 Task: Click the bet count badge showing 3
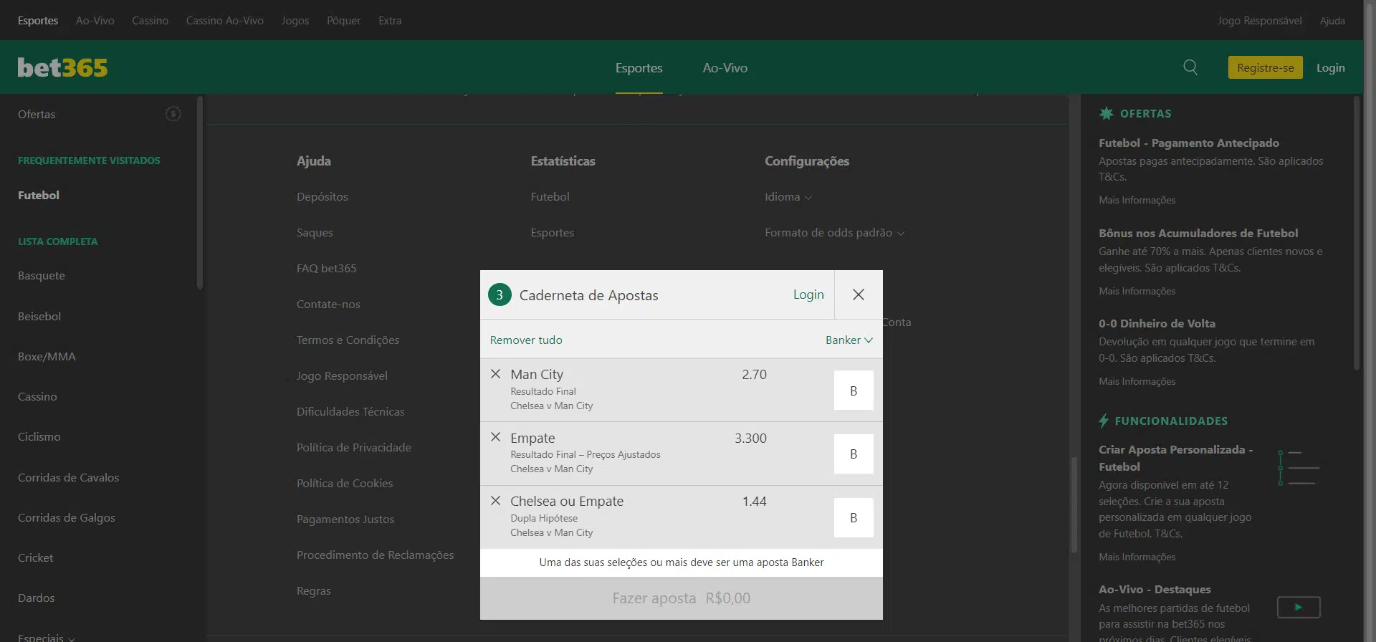(x=500, y=294)
